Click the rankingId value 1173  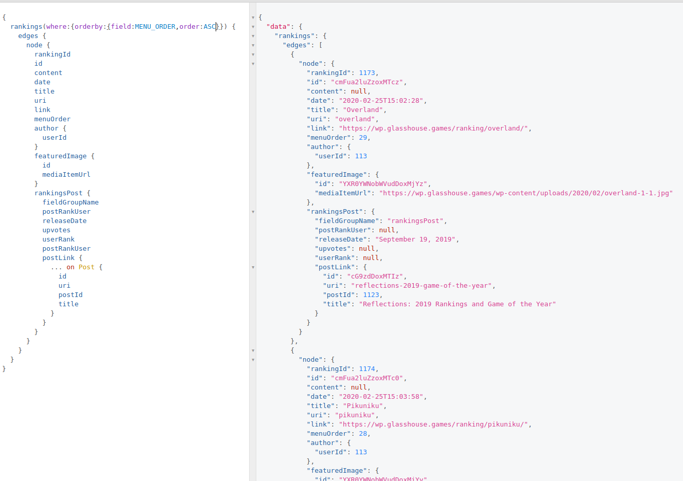point(367,73)
